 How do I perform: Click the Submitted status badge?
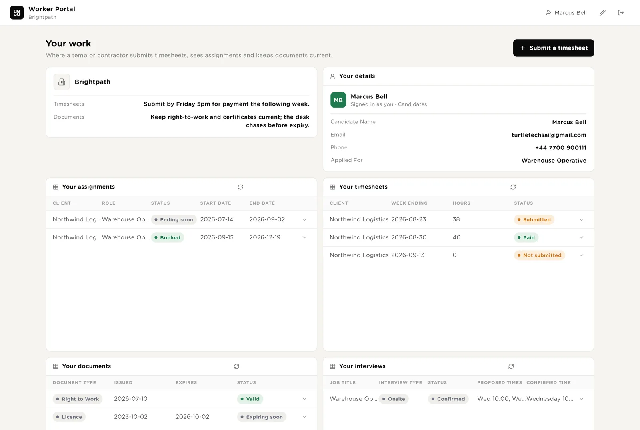(x=534, y=220)
